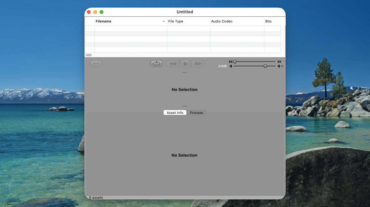This screenshot has width=370, height=207.
Task: Click the double-arrow icon left of the rate slider
Action: 230,61
